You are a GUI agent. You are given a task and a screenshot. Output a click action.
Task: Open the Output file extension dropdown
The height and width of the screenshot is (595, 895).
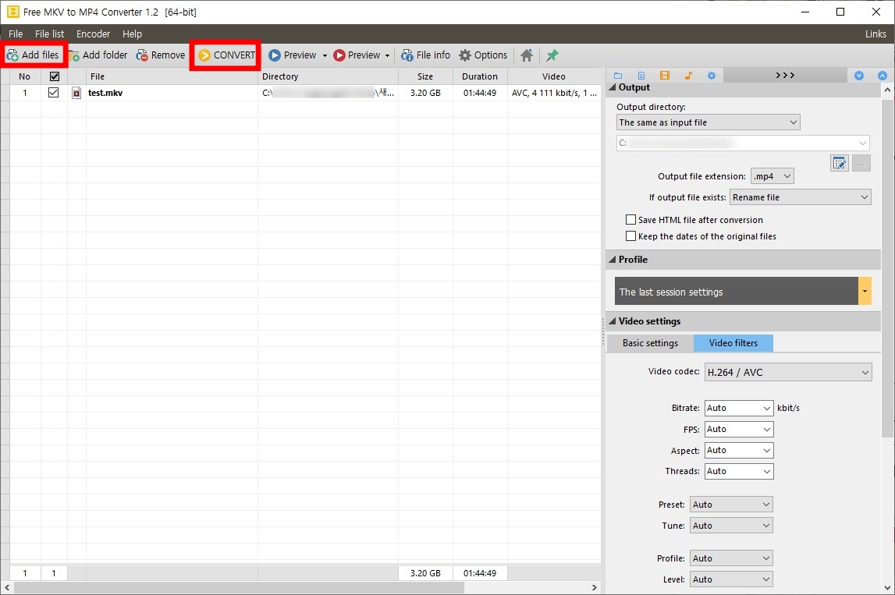tap(772, 176)
